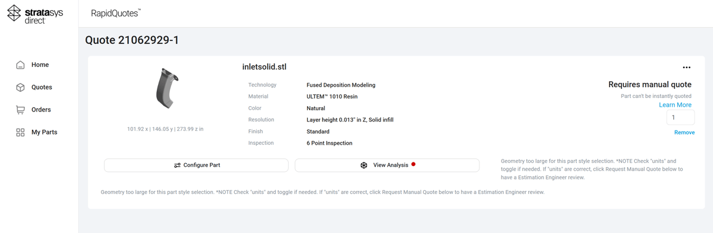This screenshot has width=713, height=233.
Task: Click the Configure Part button
Action: (x=196, y=165)
